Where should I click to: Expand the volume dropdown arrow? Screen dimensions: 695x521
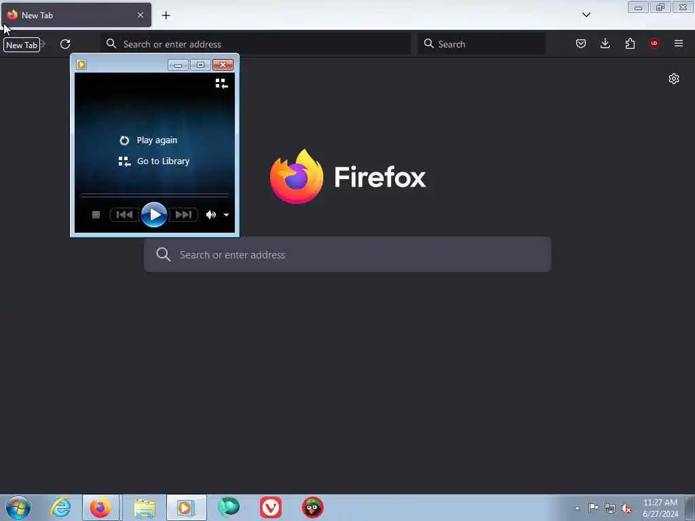(x=226, y=215)
